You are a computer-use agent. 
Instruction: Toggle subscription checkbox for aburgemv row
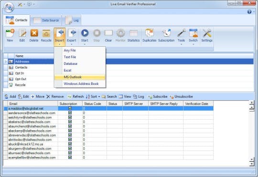tap(70, 148)
